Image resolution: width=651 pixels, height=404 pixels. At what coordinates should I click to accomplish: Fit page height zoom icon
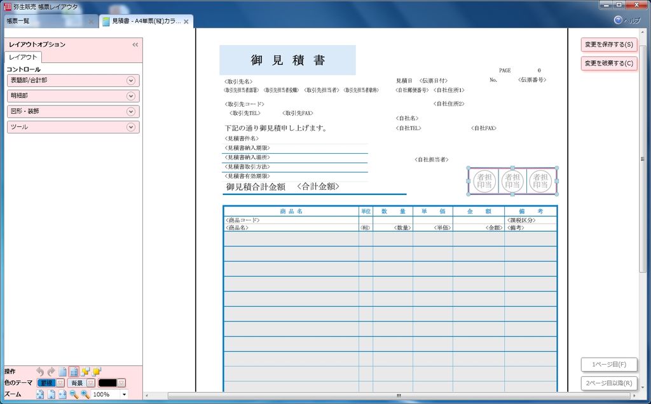tap(51, 394)
